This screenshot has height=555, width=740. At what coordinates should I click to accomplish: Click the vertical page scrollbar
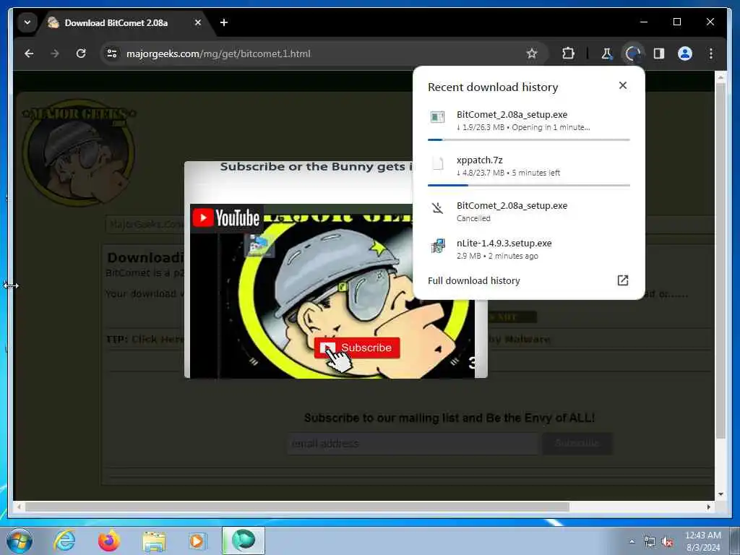pos(720,261)
